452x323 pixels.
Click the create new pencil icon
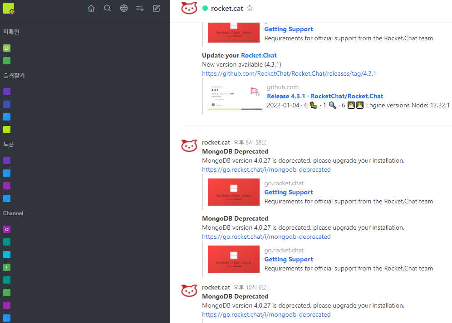point(156,8)
